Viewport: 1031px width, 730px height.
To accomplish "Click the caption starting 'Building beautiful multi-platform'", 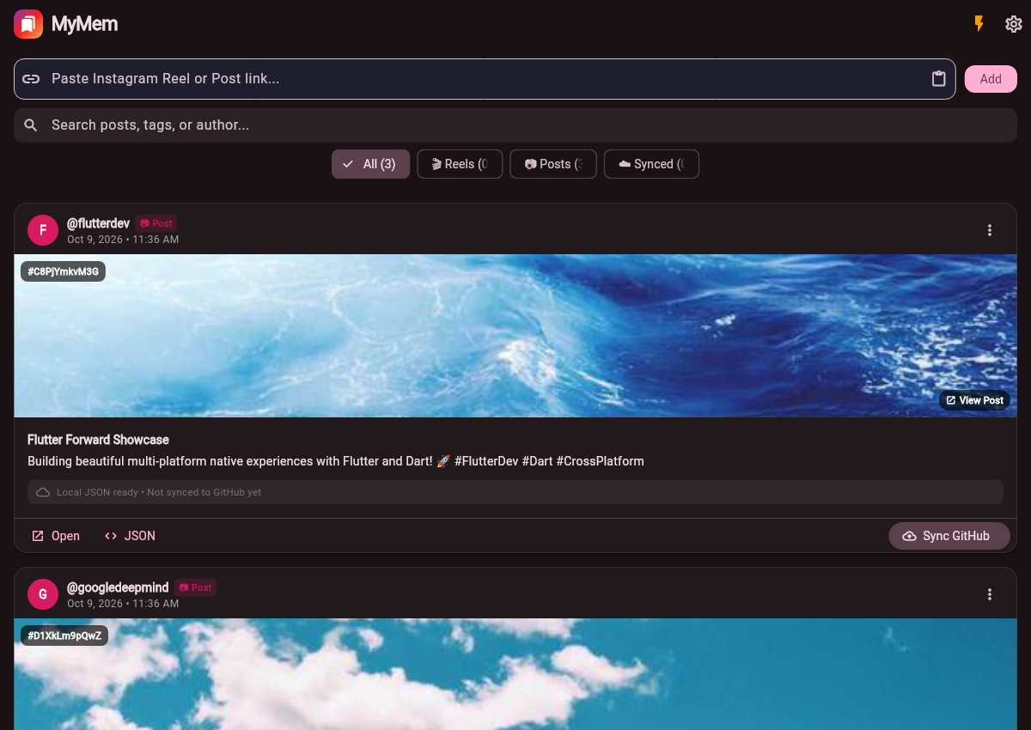I will point(336,461).
